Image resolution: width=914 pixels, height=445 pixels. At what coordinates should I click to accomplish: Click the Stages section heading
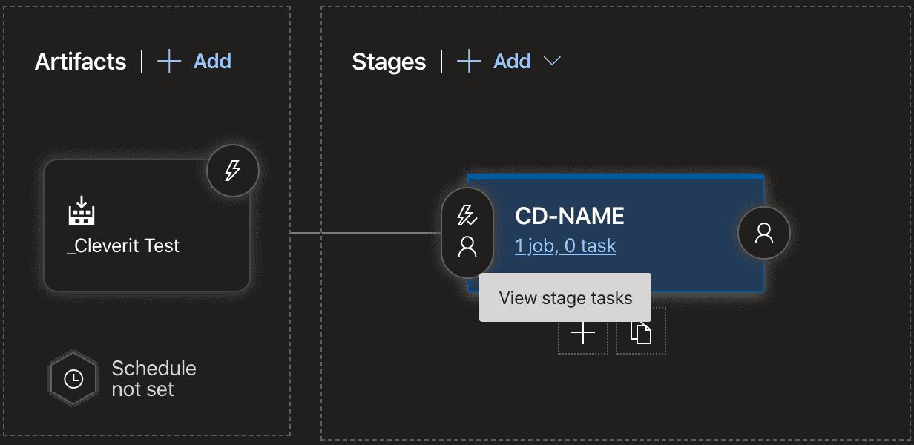pos(389,62)
